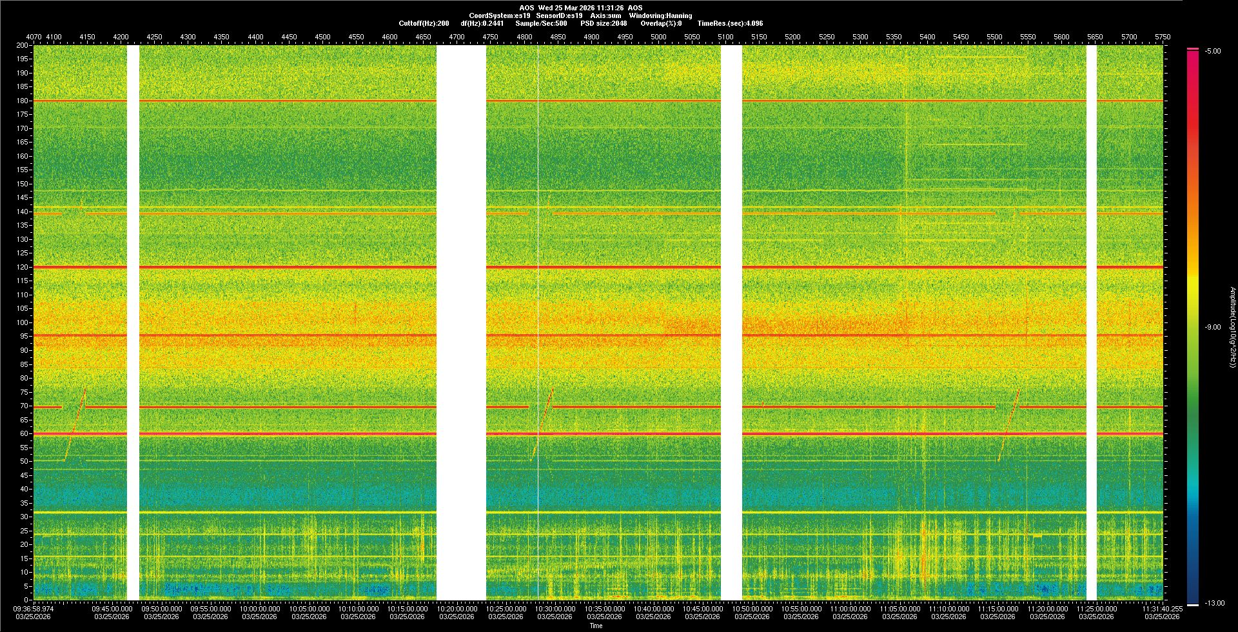Select the 10:00:00.000 time axis label
The width and height of the screenshot is (1238, 632).
coord(260,609)
